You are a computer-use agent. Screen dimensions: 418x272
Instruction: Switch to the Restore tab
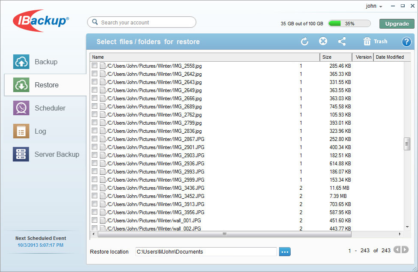(45, 85)
